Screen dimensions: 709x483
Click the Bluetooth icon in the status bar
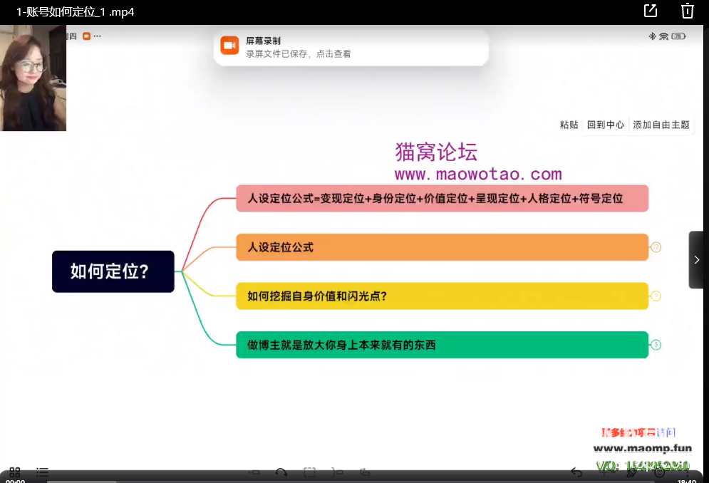pos(651,36)
